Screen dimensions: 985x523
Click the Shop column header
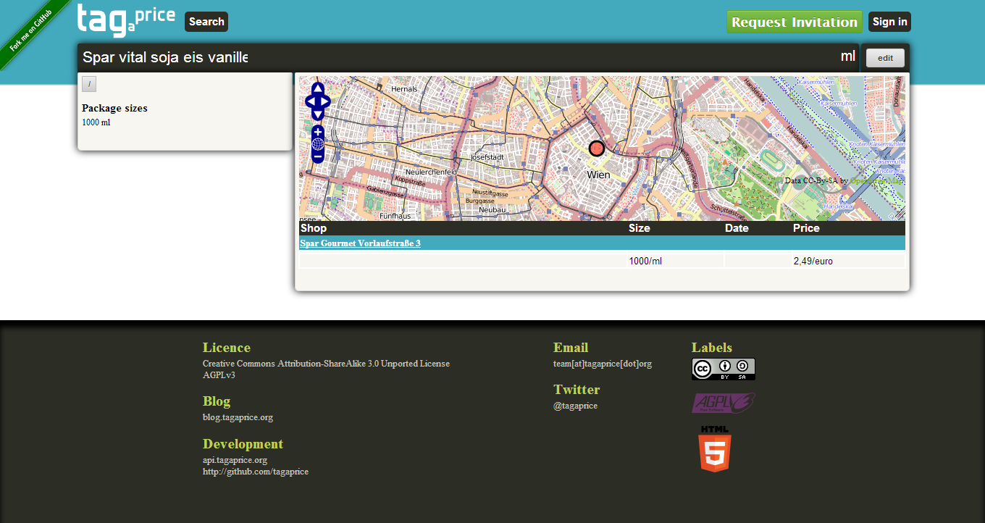point(314,228)
